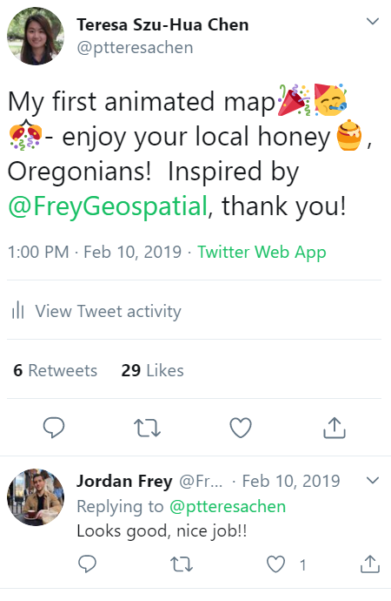Retweet Jordan Frey's reply
The image size is (391, 601).
coord(182,564)
